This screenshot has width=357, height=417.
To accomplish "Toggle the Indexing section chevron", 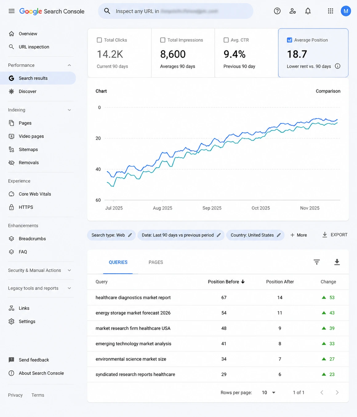I will (x=69, y=110).
